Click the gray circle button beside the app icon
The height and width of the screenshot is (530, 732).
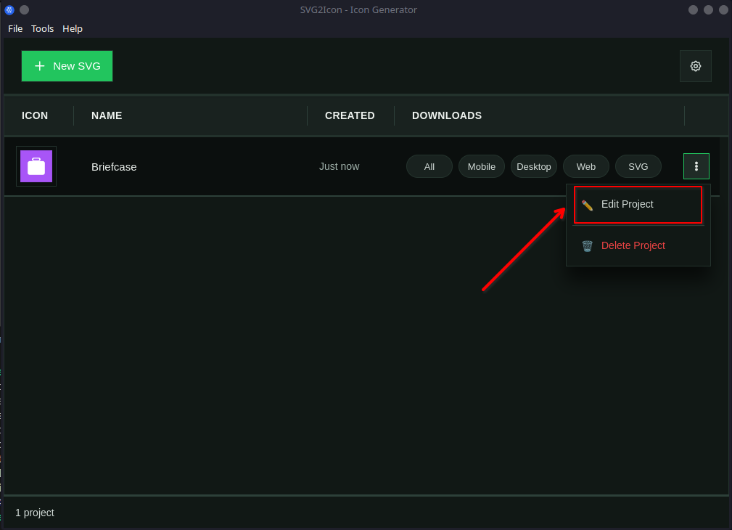click(24, 9)
